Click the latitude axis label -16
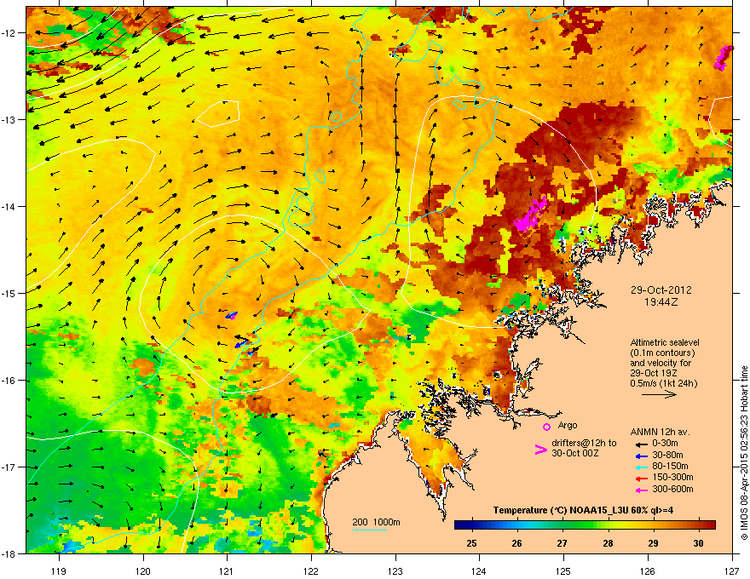 point(9,381)
